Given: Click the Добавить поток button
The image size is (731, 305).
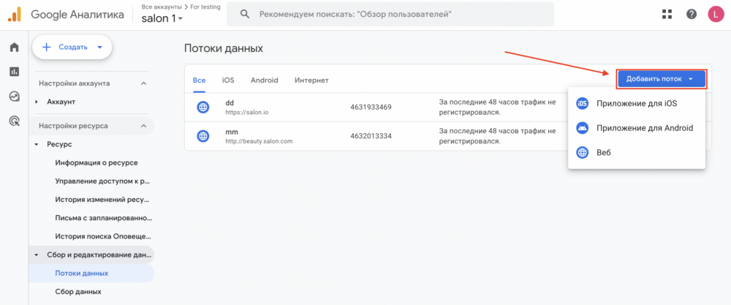Looking at the screenshot, I should [661, 79].
